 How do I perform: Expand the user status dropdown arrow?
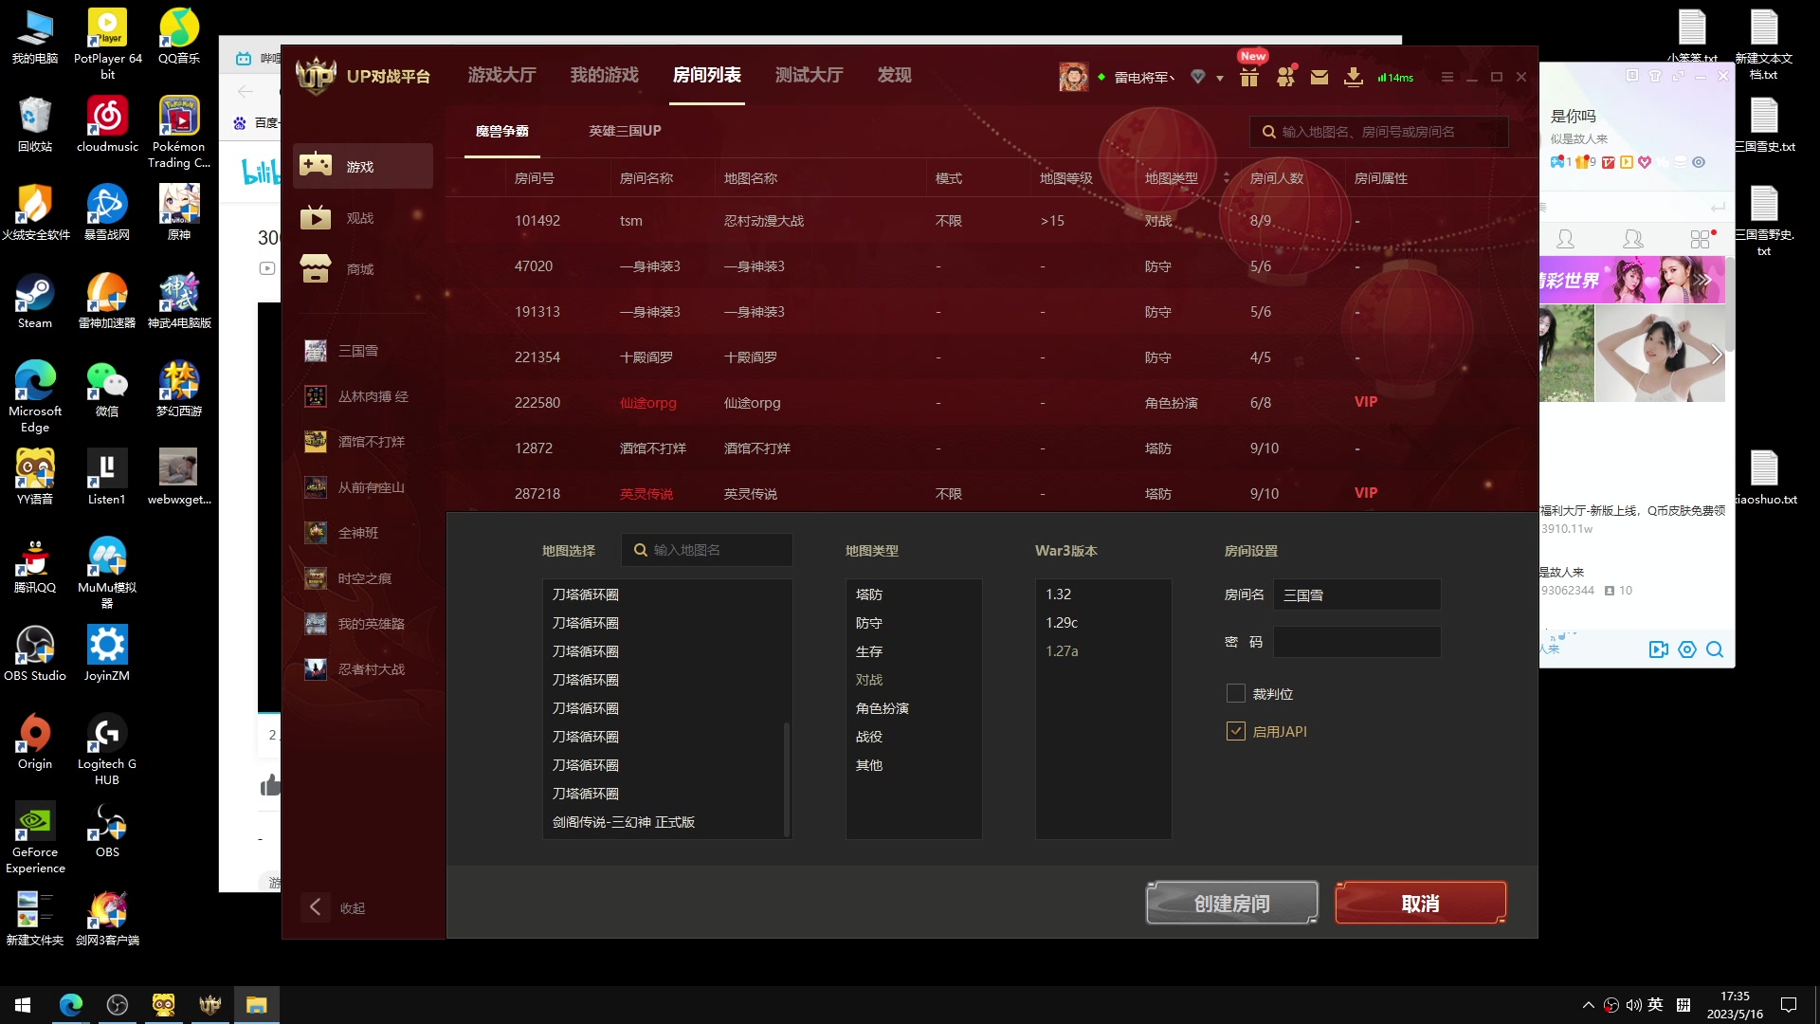[1220, 78]
